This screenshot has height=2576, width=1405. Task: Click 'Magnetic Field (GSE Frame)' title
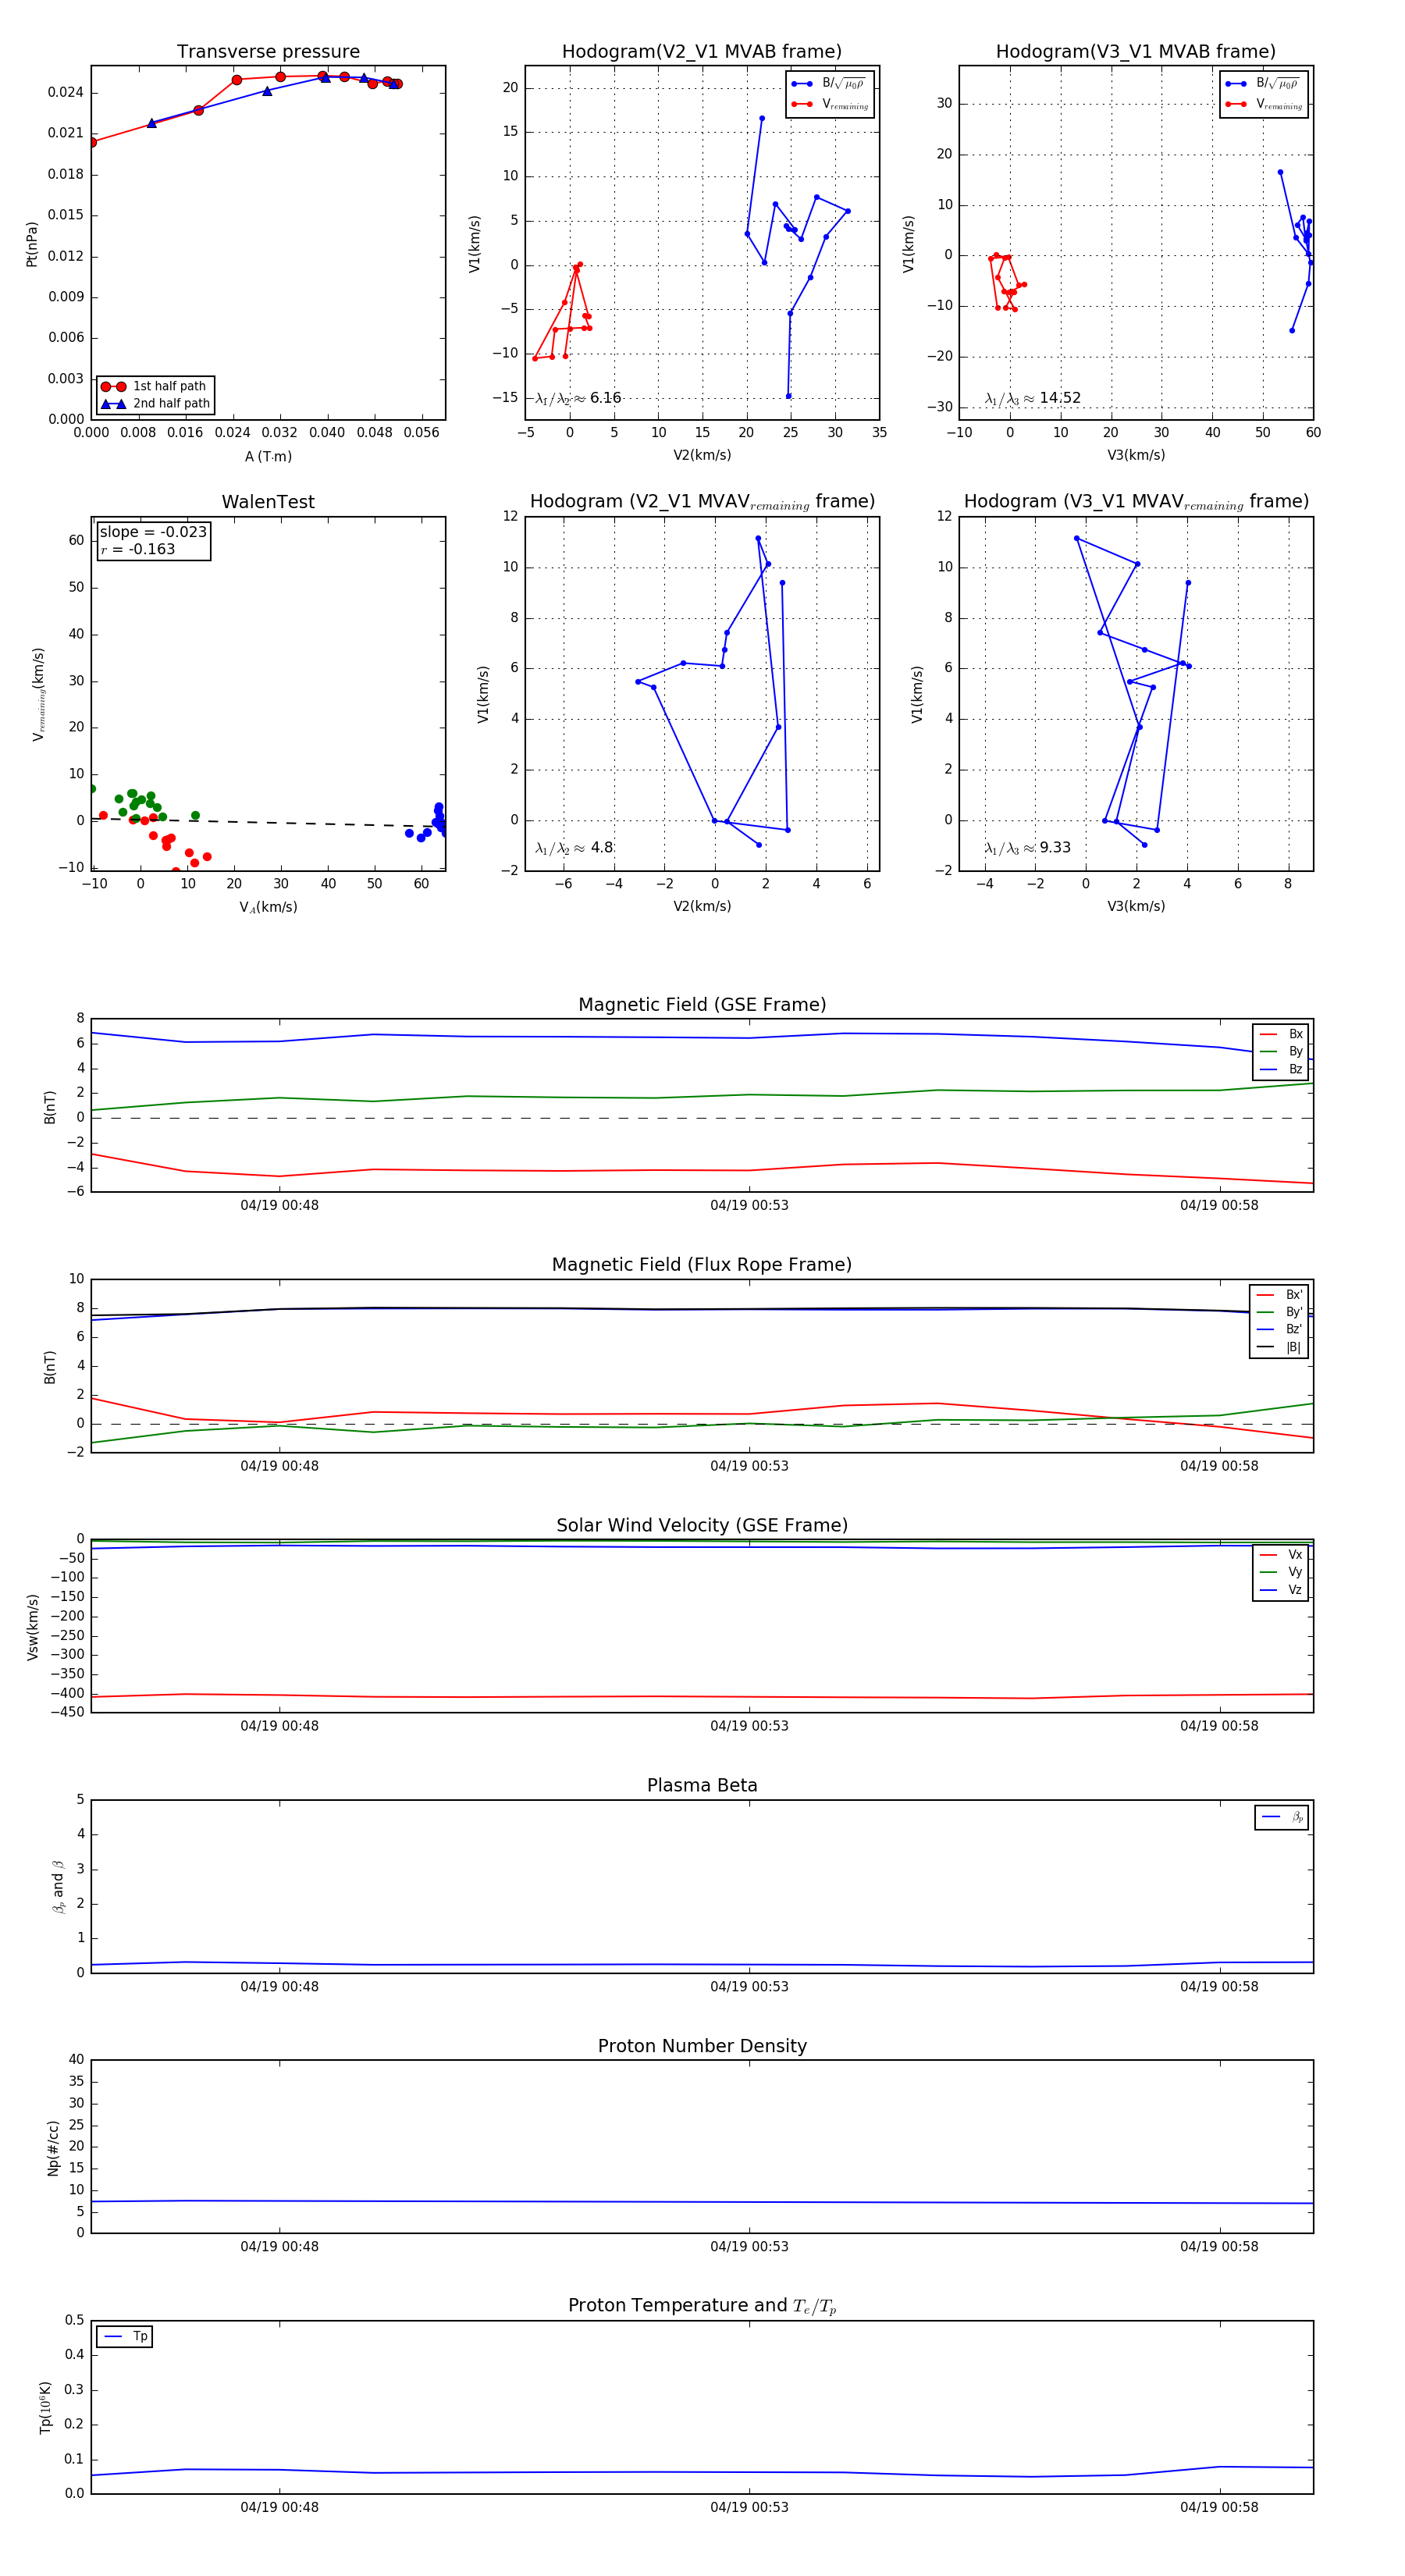click(x=702, y=1005)
